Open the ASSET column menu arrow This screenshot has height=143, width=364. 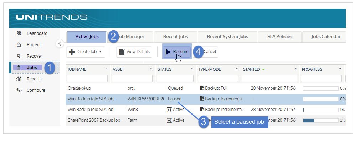click(x=151, y=69)
